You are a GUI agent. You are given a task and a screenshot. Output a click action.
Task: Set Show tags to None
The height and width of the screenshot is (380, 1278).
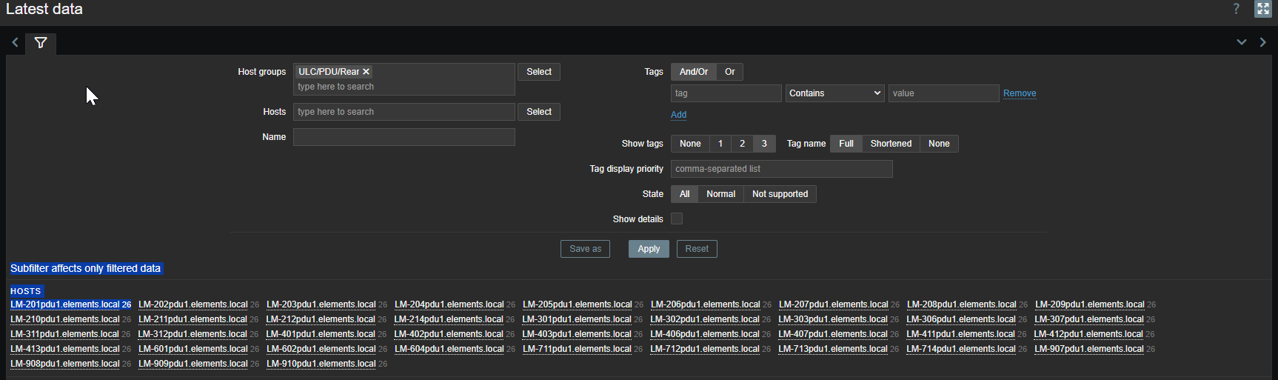click(x=690, y=144)
